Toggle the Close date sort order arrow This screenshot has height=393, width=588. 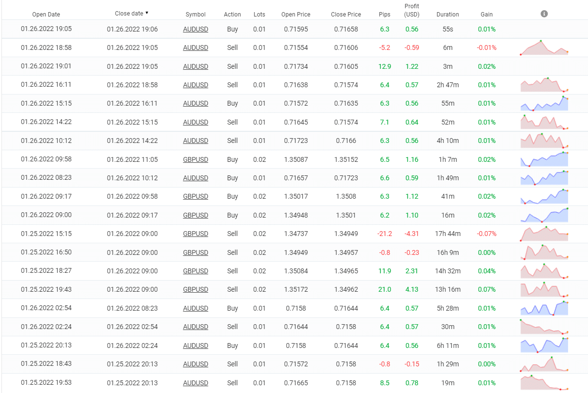point(147,13)
